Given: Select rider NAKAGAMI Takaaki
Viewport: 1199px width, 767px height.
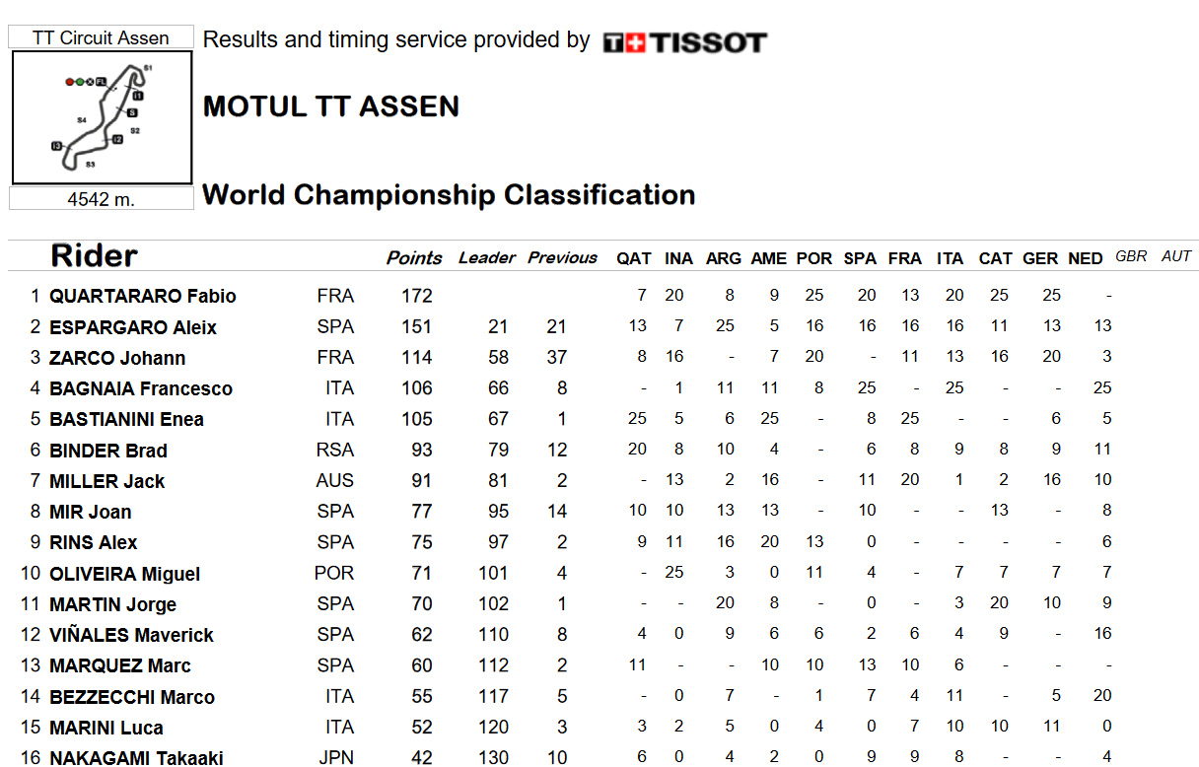Looking at the screenshot, I should pos(136,757).
